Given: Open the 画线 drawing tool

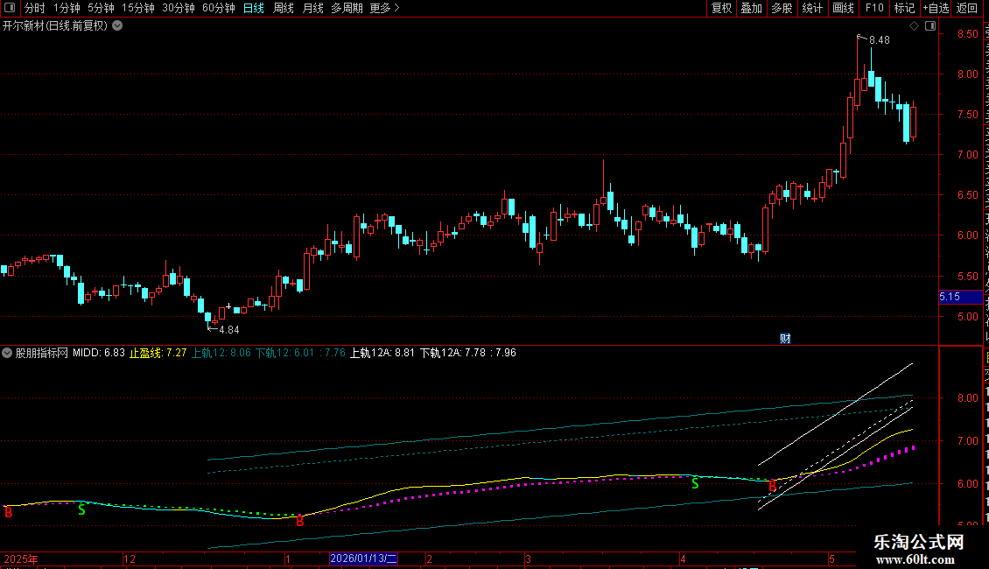Looking at the screenshot, I should click(x=843, y=8).
